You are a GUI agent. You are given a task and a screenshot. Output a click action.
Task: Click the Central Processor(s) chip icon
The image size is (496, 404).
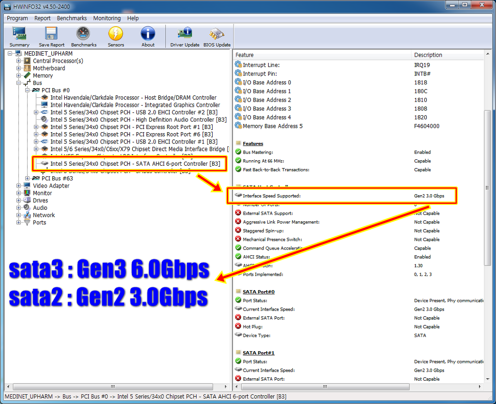click(27, 61)
